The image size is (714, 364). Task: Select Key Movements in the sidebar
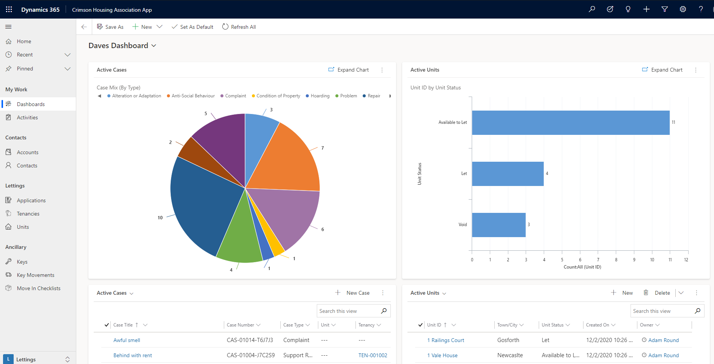pos(35,275)
